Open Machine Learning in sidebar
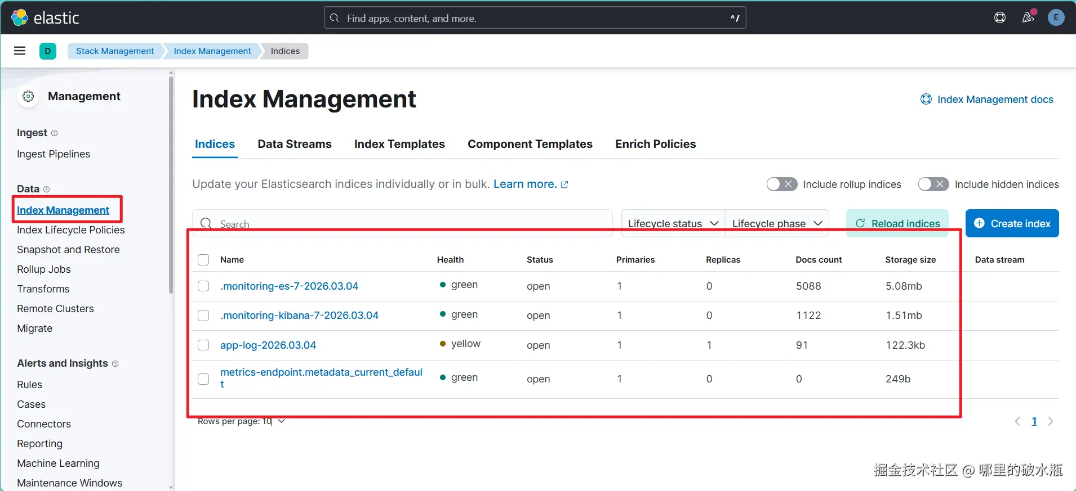Image resolution: width=1076 pixels, height=491 pixels. [59, 463]
